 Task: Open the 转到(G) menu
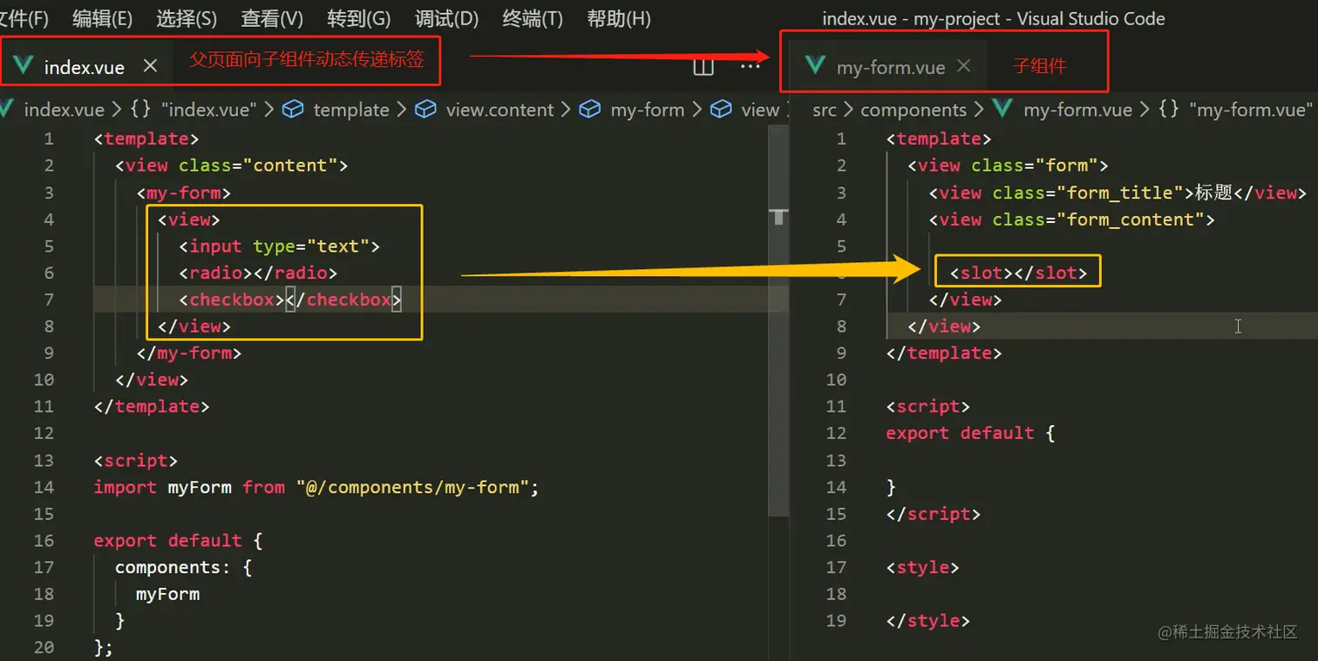tap(359, 18)
